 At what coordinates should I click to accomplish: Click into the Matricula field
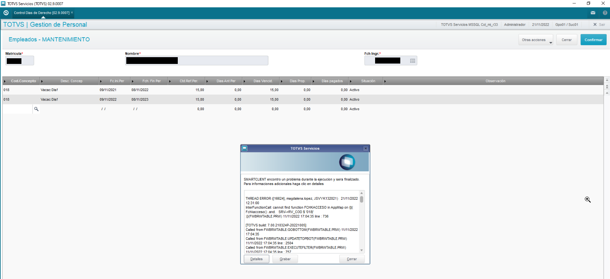click(x=20, y=61)
